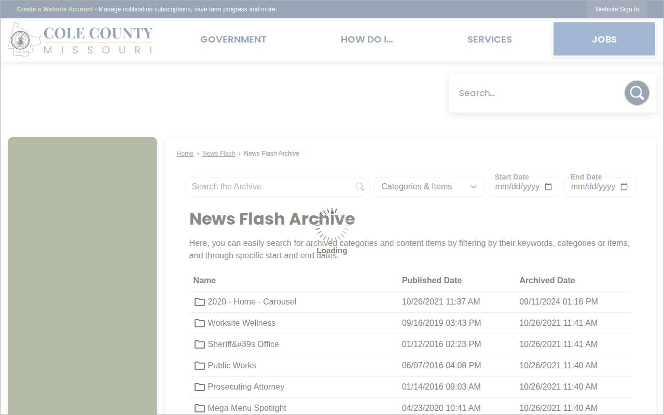Click the folder icon beside Worksite Wellness
The width and height of the screenshot is (664, 415).
pos(200,323)
